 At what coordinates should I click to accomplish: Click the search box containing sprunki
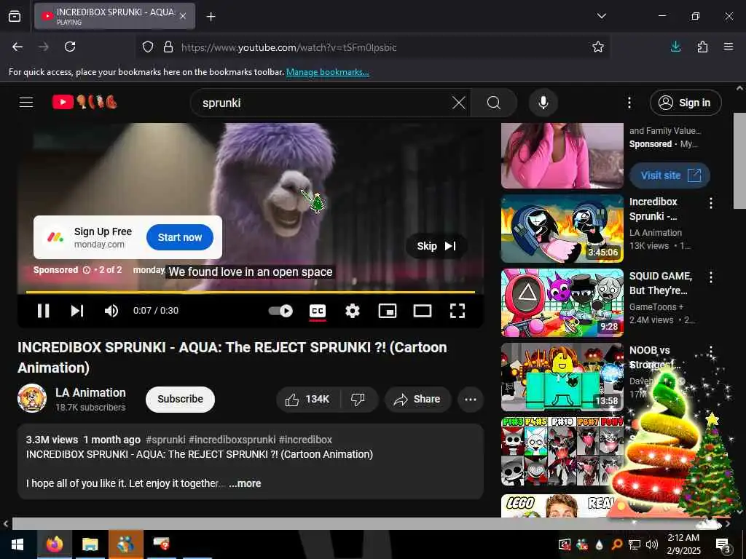323,103
